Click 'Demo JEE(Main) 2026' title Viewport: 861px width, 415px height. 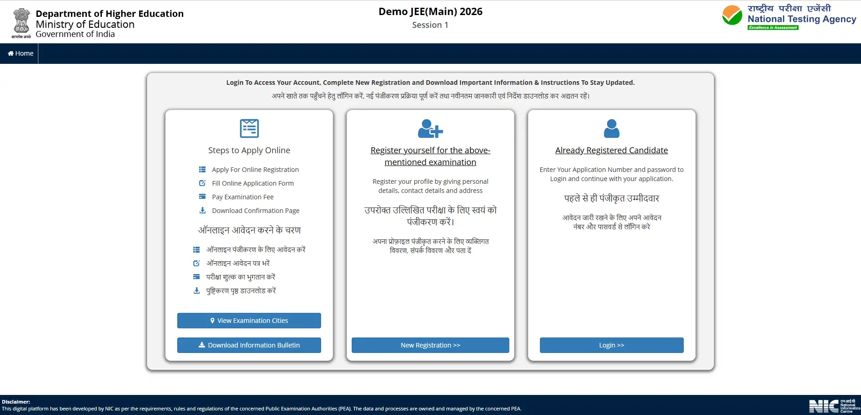click(x=430, y=12)
